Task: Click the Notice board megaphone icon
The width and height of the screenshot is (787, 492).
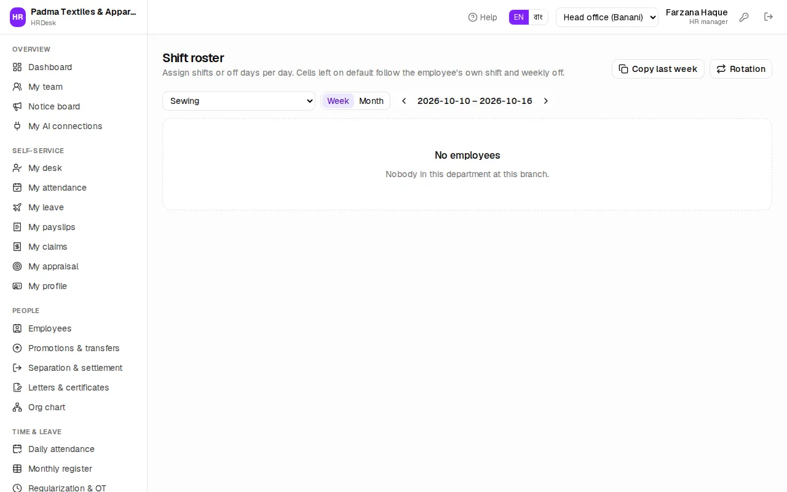Action: click(x=17, y=106)
